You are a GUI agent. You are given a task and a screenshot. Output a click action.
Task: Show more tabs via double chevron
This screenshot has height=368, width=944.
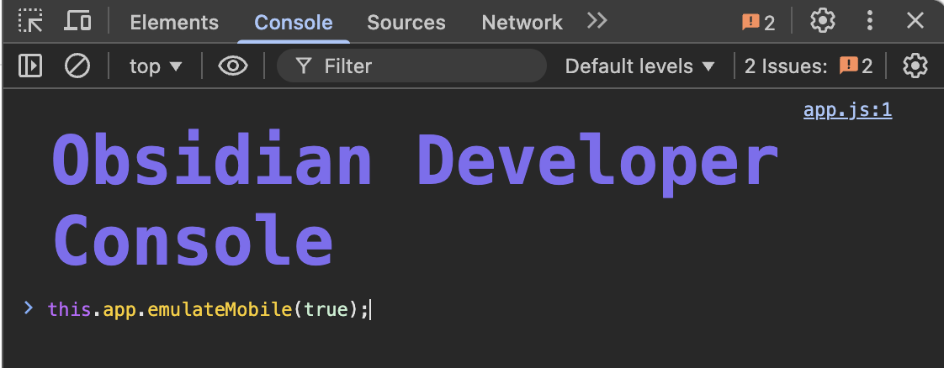pos(597,21)
